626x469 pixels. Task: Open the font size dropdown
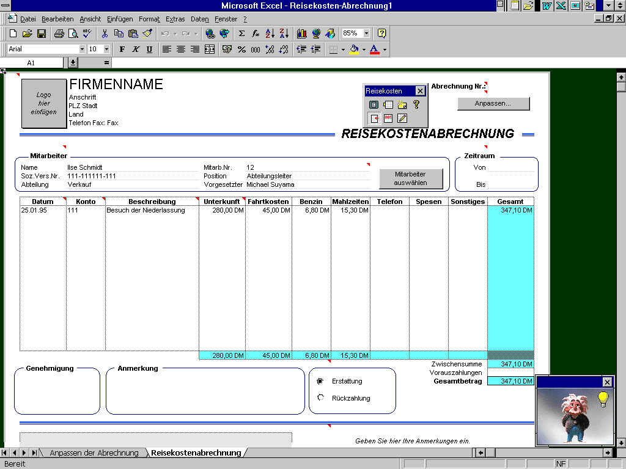(107, 49)
